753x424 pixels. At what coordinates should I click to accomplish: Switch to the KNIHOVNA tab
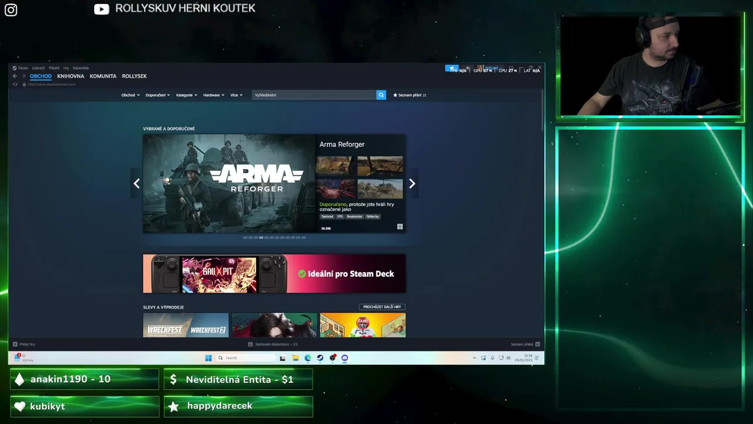pyautogui.click(x=71, y=76)
